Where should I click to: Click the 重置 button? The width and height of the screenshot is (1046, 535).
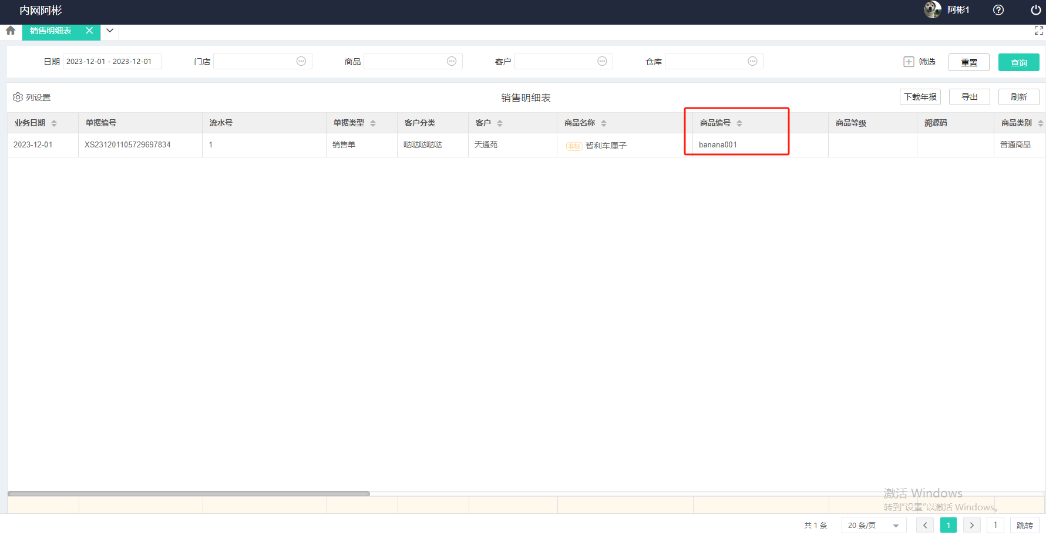969,62
